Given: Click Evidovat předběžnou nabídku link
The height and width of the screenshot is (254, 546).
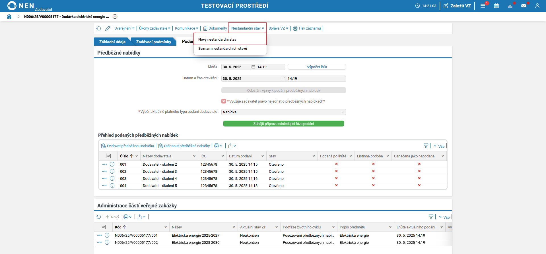Looking at the screenshot, I should [128, 146].
